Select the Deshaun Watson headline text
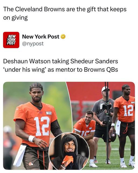The height and width of the screenshot is (173, 138). 61,65
